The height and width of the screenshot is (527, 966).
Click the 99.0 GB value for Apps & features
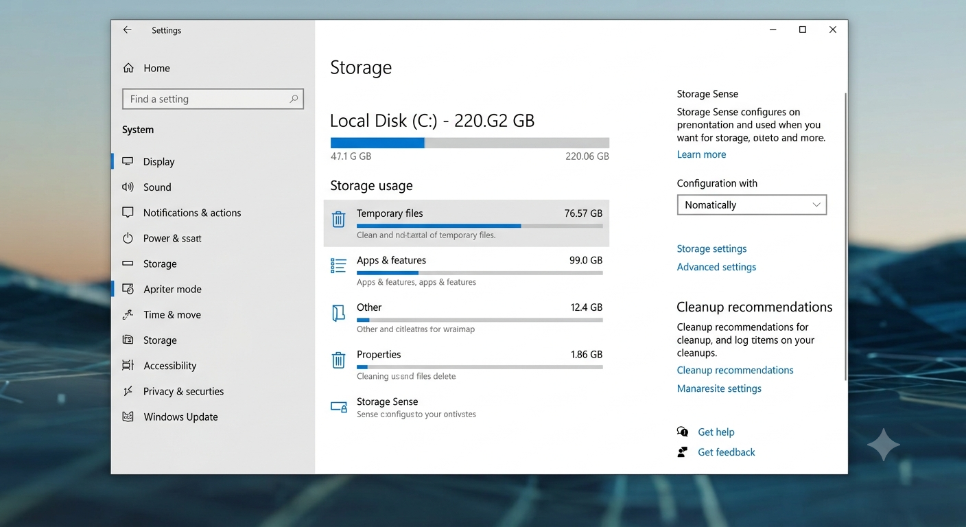586,260
